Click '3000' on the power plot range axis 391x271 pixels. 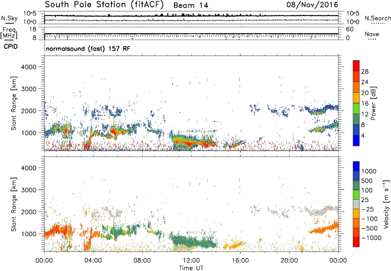[28, 89]
